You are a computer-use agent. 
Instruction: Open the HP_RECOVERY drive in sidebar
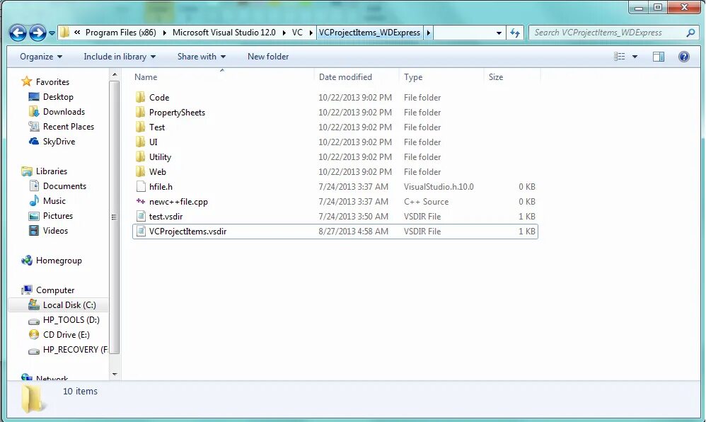tap(75, 350)
